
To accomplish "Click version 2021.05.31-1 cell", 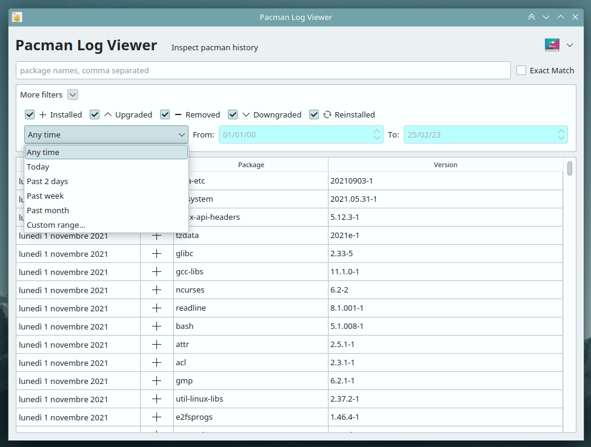I will click(x=446, y=199).
